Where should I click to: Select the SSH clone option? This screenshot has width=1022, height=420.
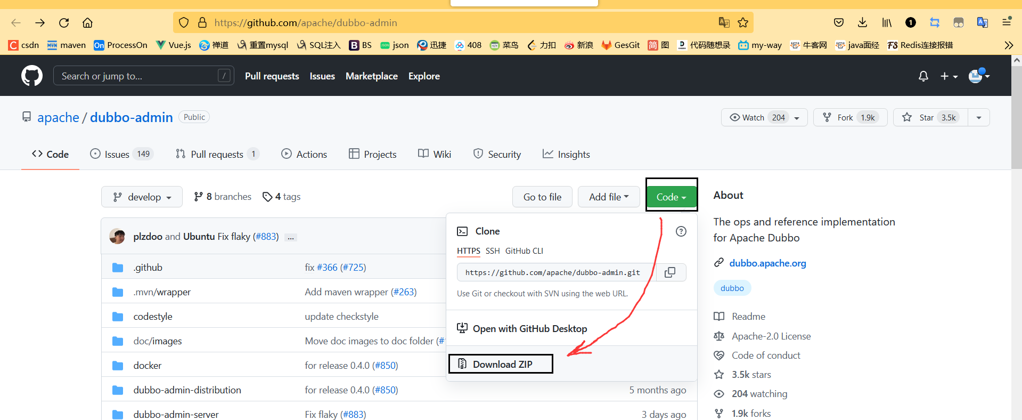pos(493,251)
